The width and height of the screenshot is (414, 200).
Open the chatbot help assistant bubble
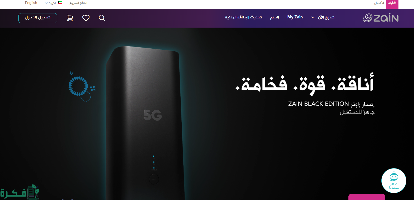[x=394, y=181]
